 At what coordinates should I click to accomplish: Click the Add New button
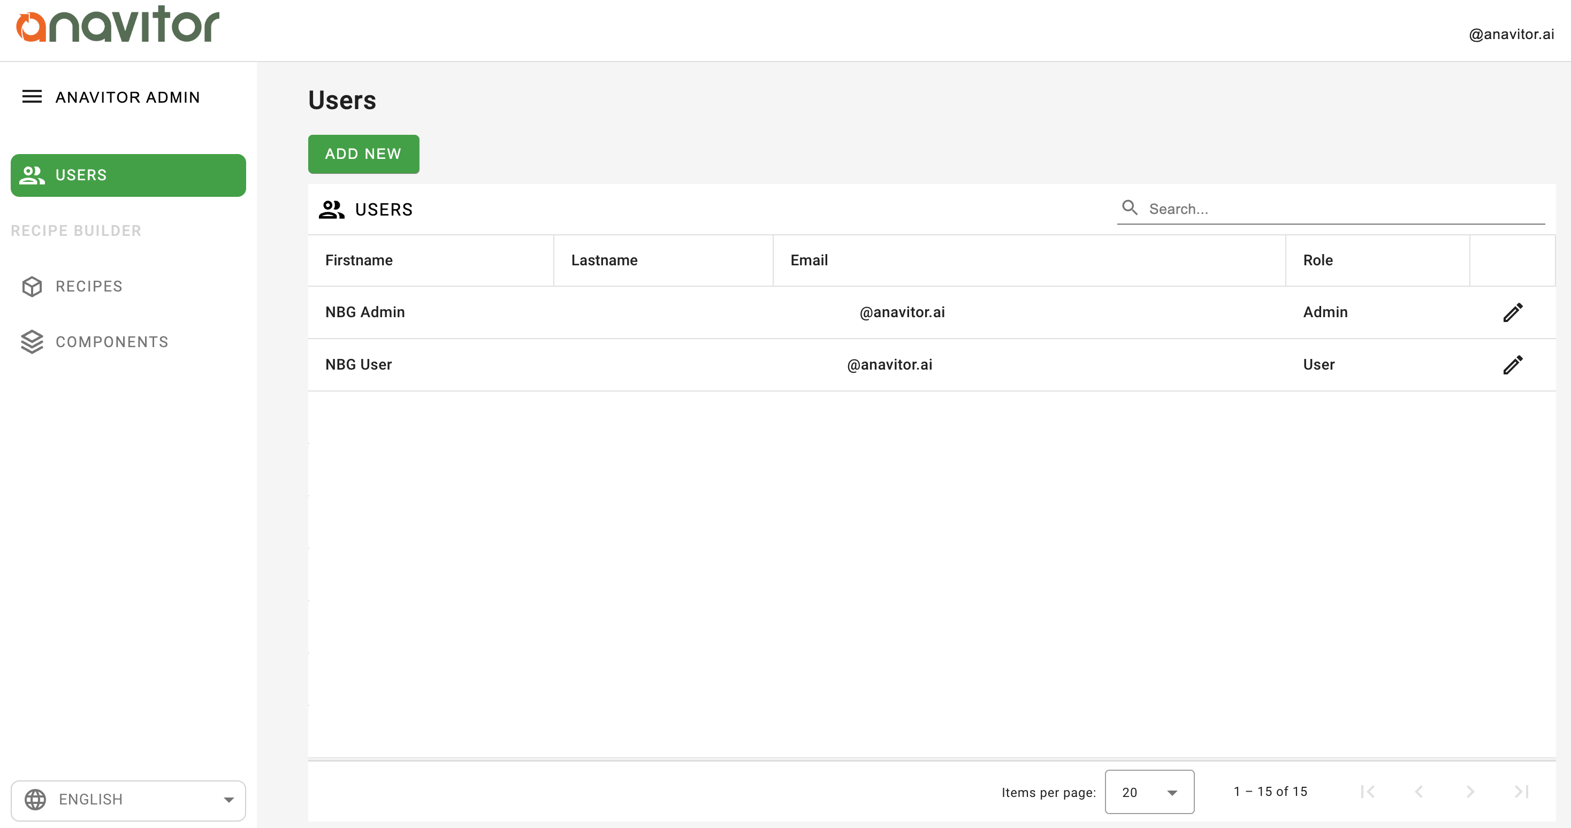click(x=363, y=154)
